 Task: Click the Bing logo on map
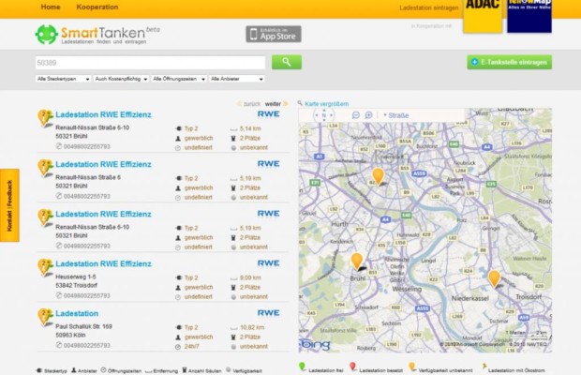(315, 345)
